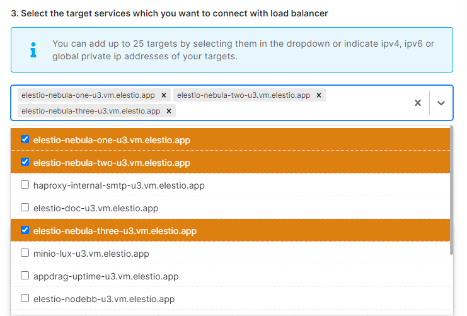Screen dimensions: 467x316
Task: Uncheck elestio-nebula-three-u3.vm.elestio.app checkbox
Action: click(x=25, y=230)
